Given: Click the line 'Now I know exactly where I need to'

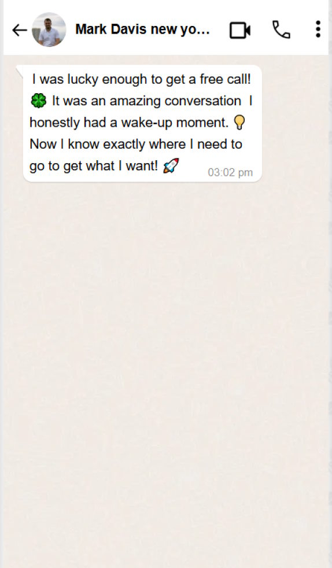Looking at the screenshot, I should tap(136, 144).
